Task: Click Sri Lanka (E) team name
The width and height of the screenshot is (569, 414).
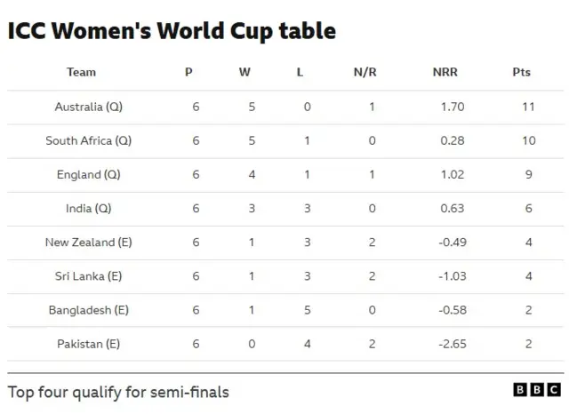Action: (88, 275)
